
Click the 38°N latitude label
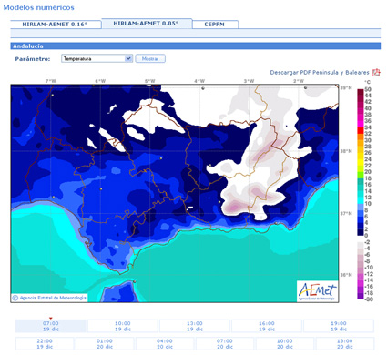346,151
